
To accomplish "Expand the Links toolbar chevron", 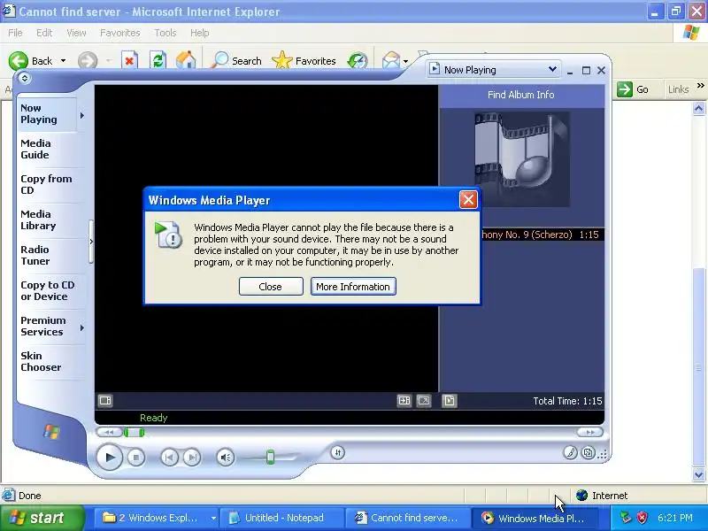I will point(700,85).
